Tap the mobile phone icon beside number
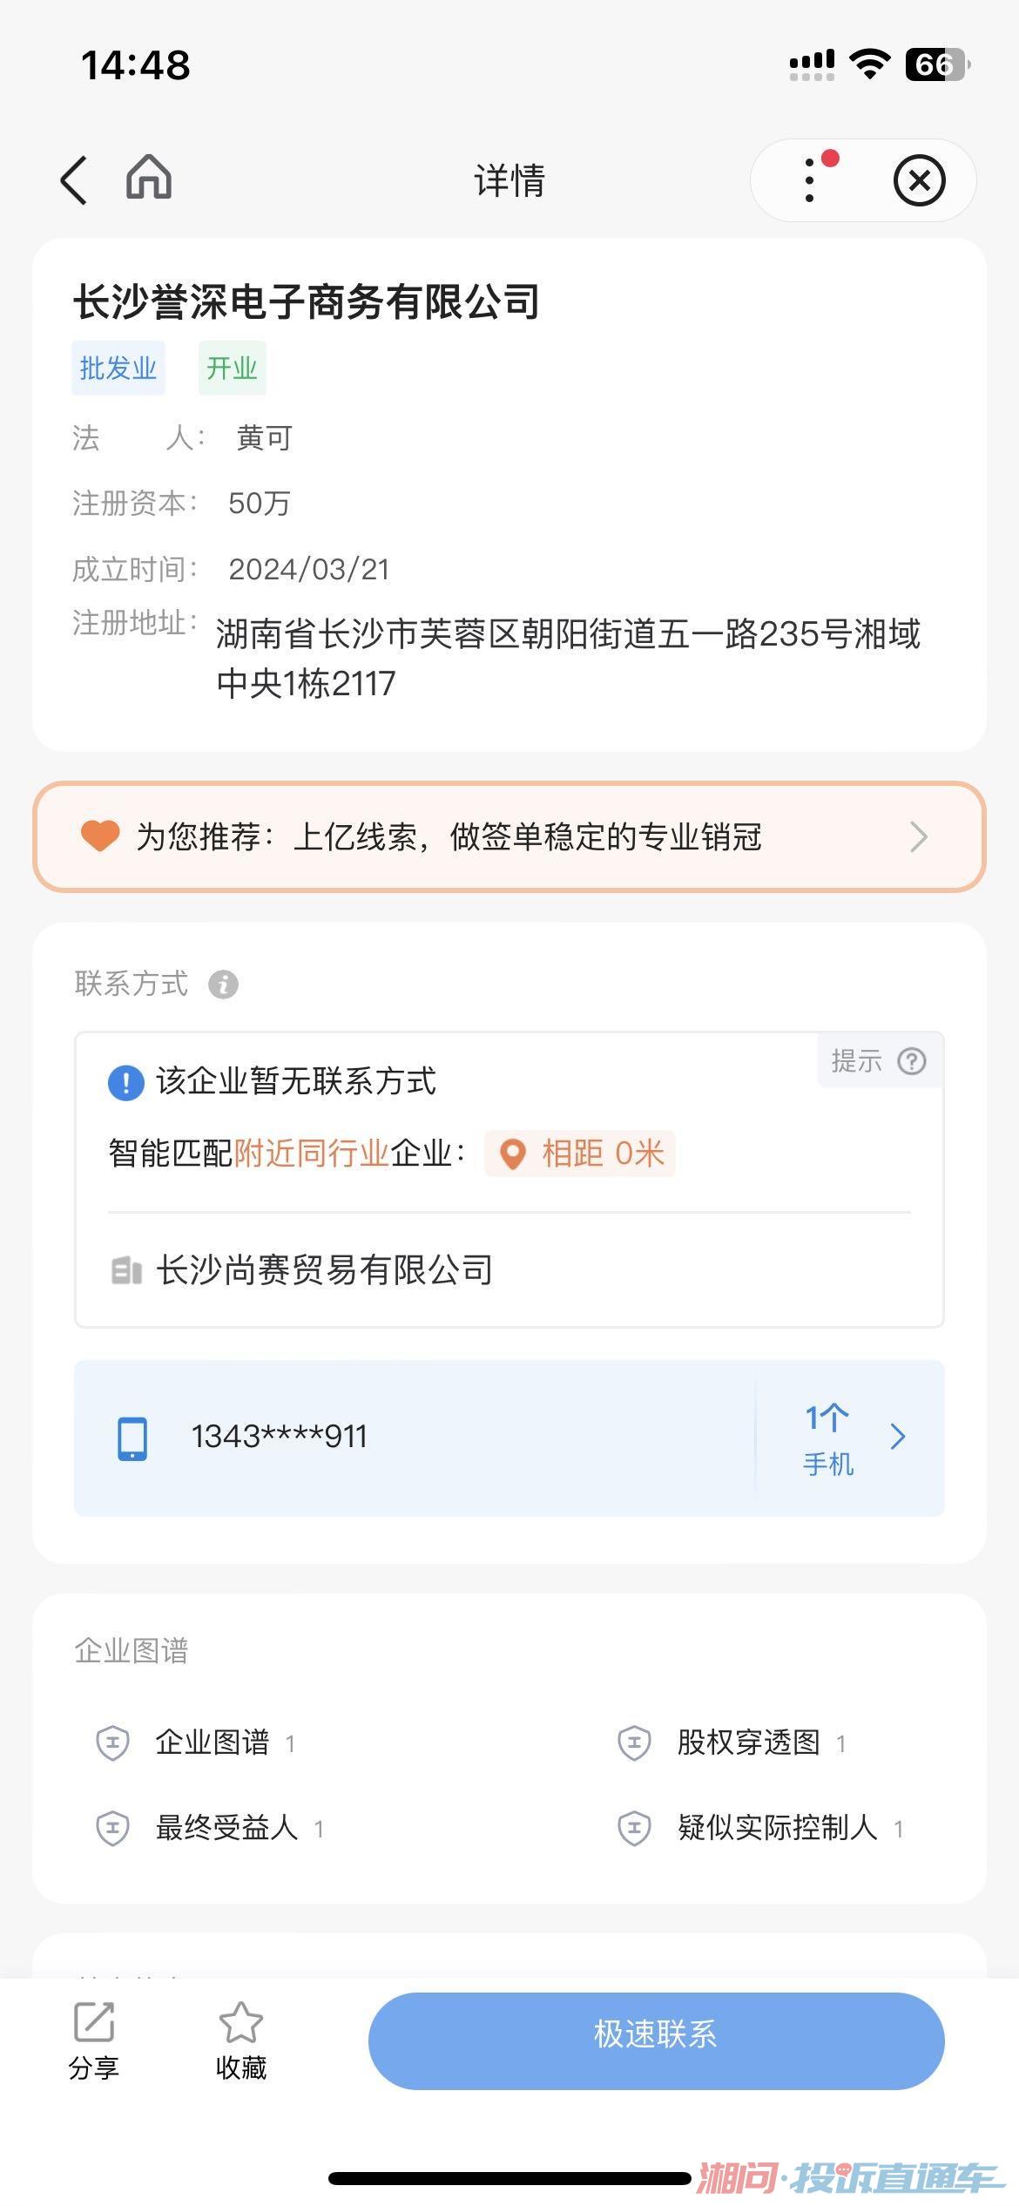 click(132, 1438)
